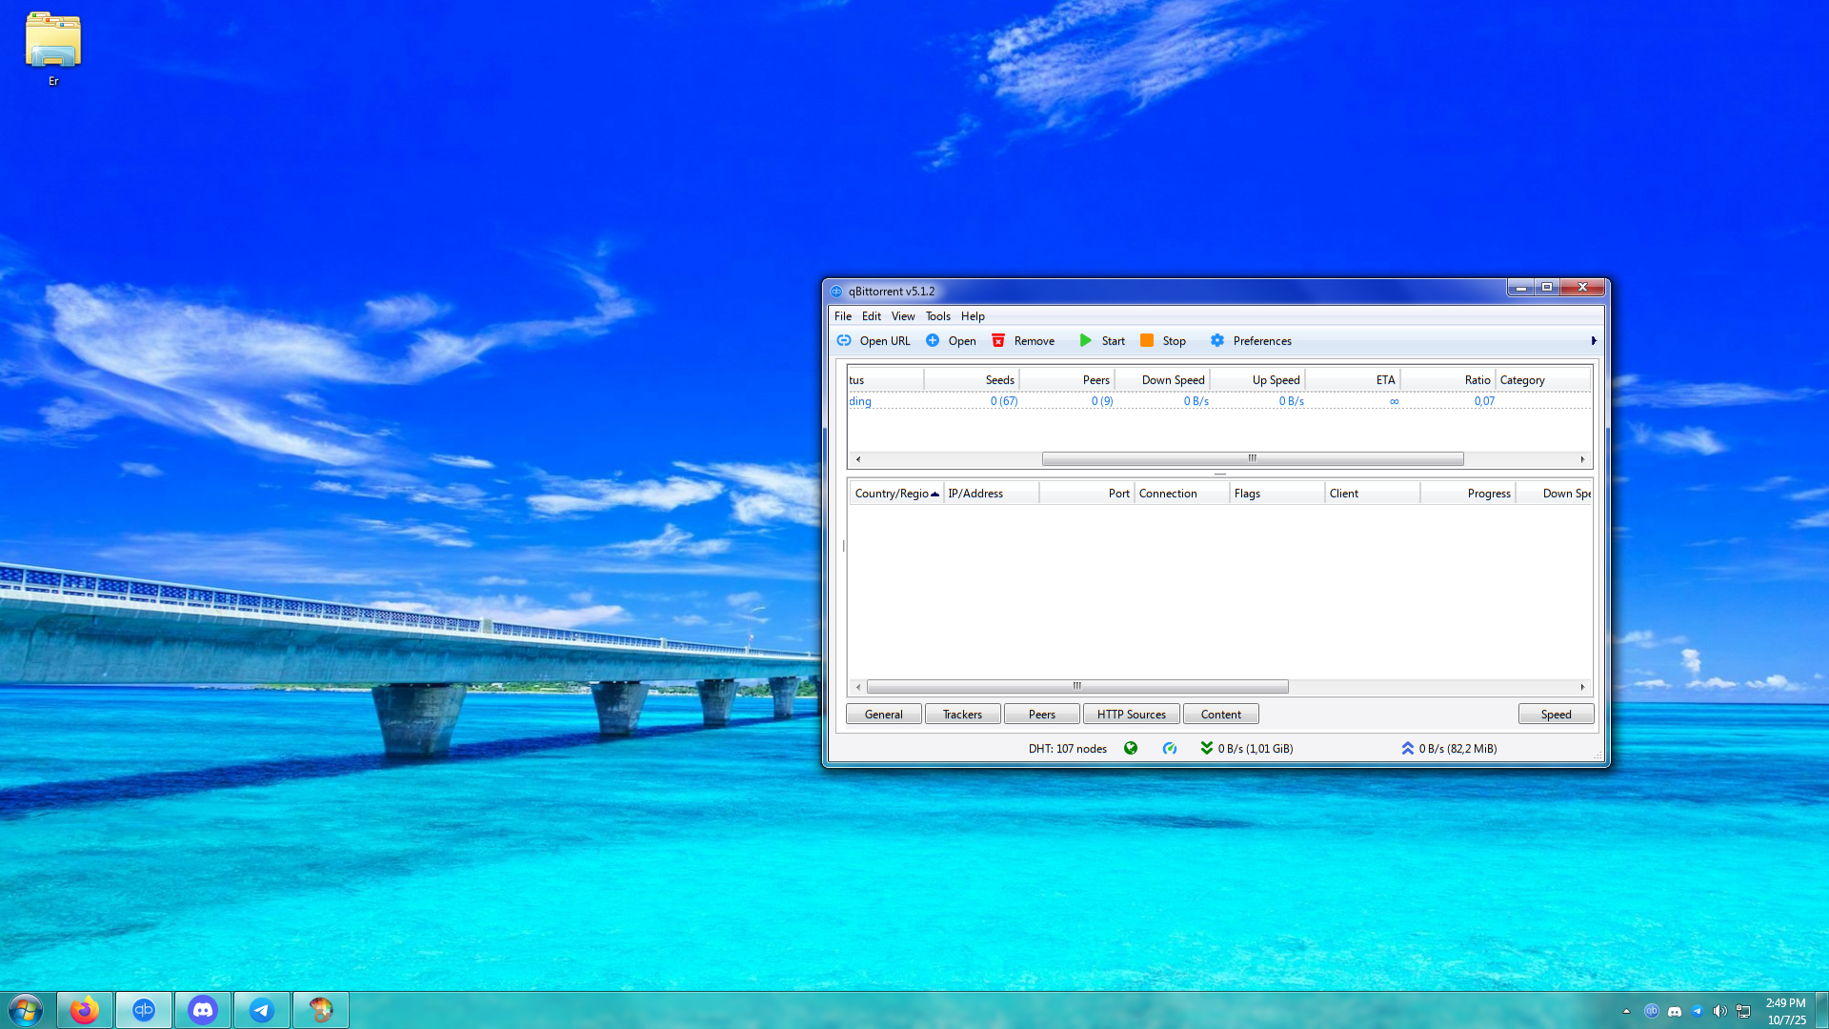Image resolution: width=1829 pixels, height=1029 pixels.
Task: Click the DHT: 107 nodes status text
Action: pyautogui.click(x=1068, y=749)
